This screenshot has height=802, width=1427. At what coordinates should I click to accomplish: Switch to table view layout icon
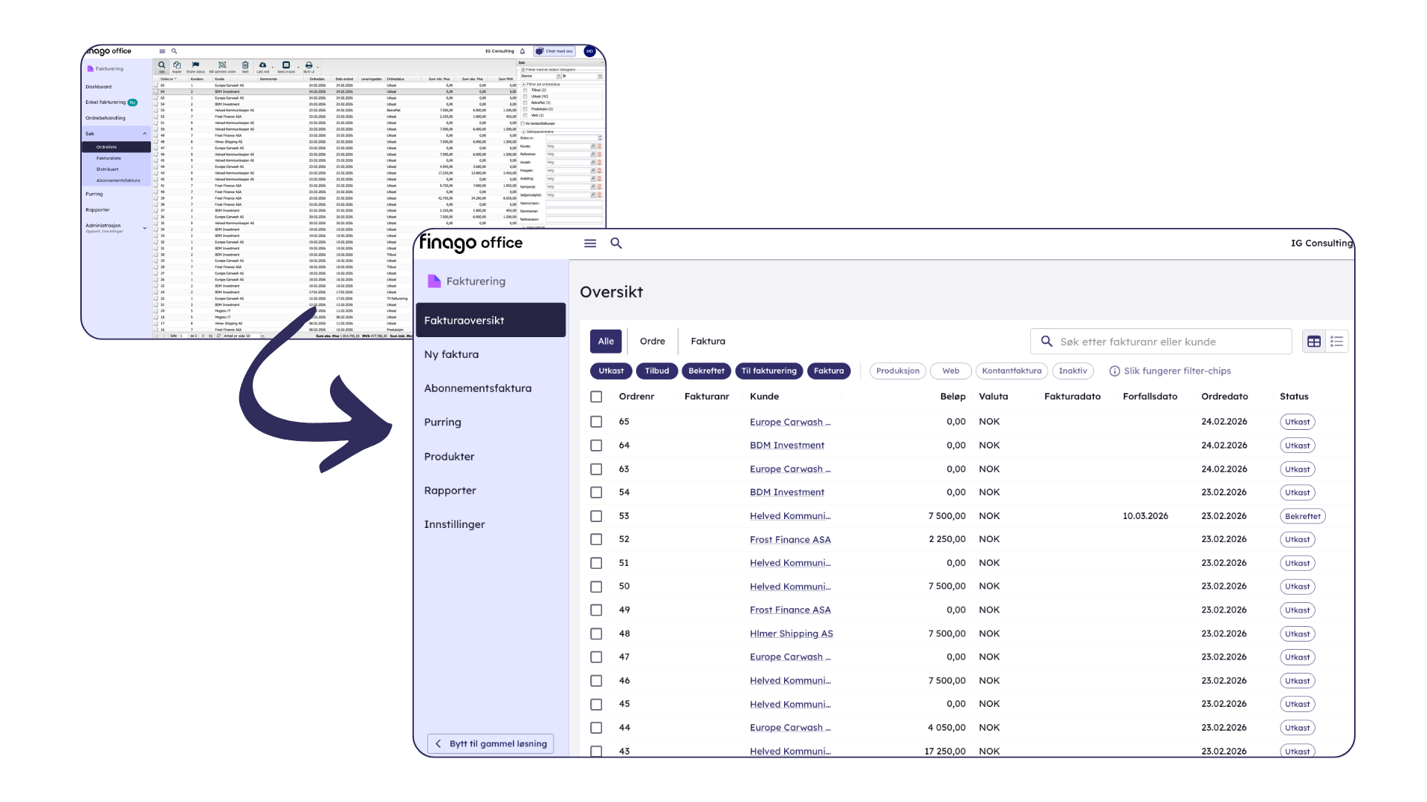click(1314, 342)
